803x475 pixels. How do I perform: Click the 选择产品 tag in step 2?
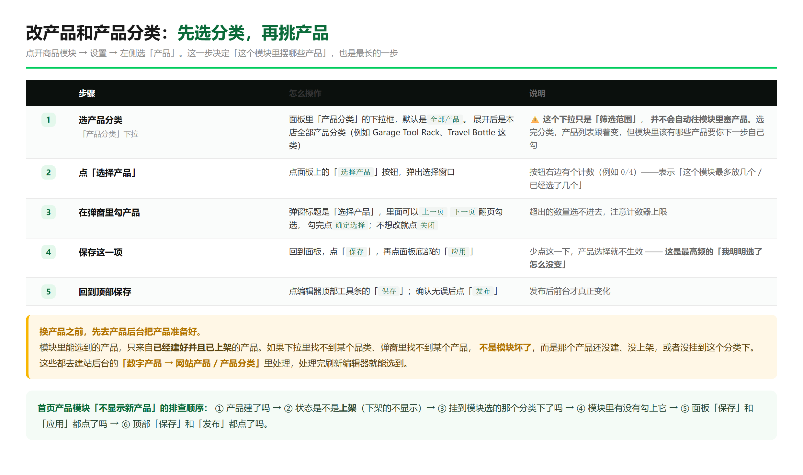click(356, 172)
